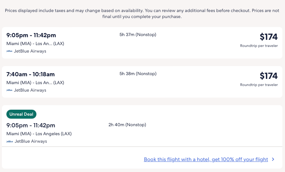
Task: Click JetBlue logo in the 7:40am flight card
Action: click(x=9, y=90)
